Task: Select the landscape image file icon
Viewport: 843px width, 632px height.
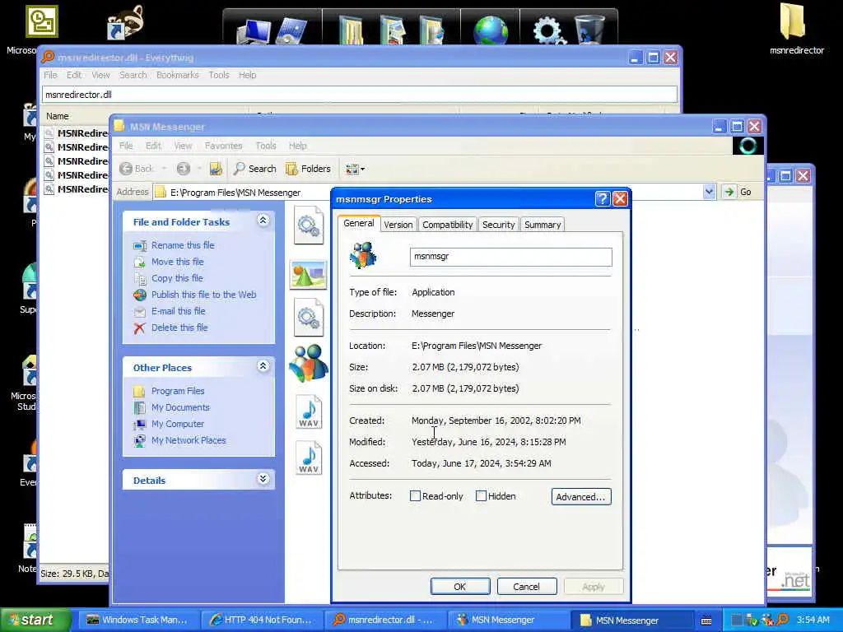Action: click(309, 274)
